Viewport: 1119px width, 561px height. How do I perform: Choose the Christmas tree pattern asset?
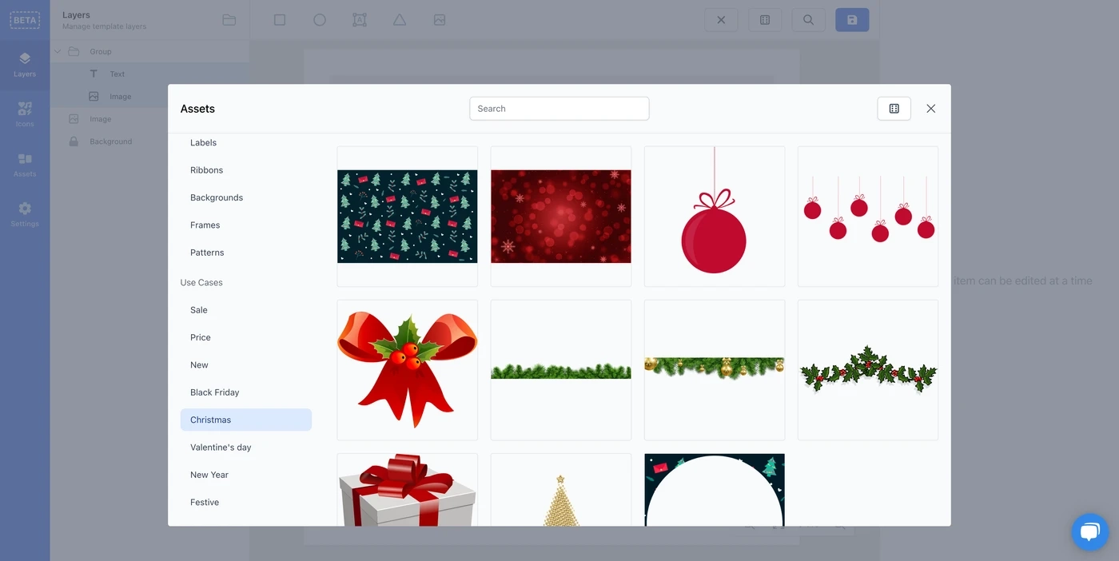point(408,217)
